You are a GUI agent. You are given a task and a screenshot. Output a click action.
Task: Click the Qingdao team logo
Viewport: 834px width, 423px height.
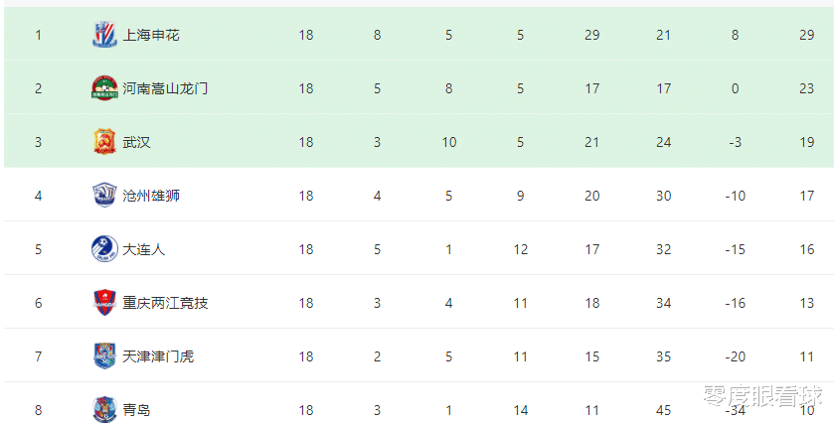click(104, 409)
